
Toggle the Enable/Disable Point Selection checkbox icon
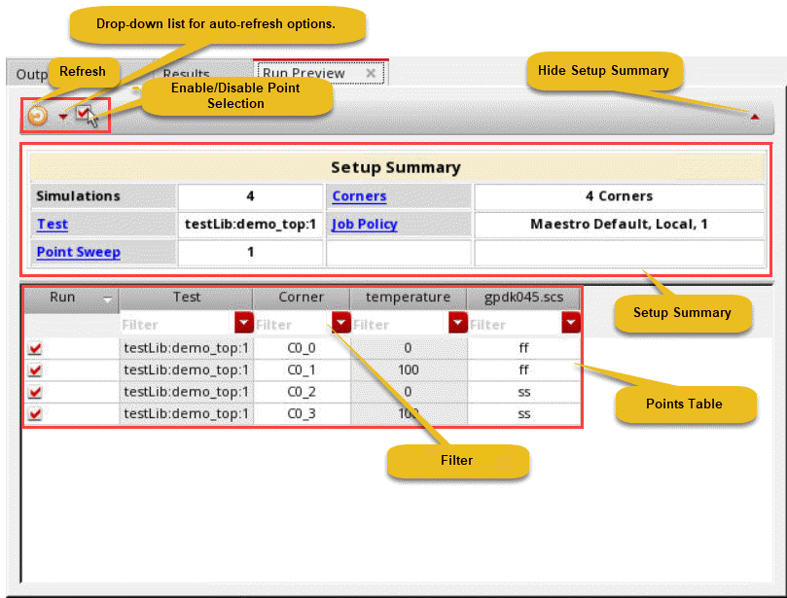84,114
